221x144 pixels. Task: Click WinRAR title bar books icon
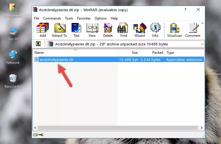[x=35, y=10]
